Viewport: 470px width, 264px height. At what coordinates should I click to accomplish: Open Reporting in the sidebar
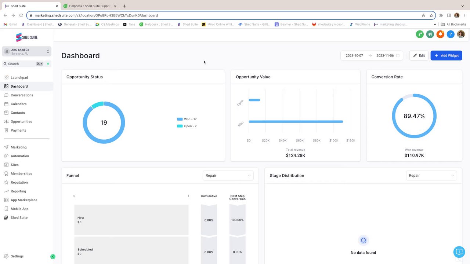[x=26, y=191]
